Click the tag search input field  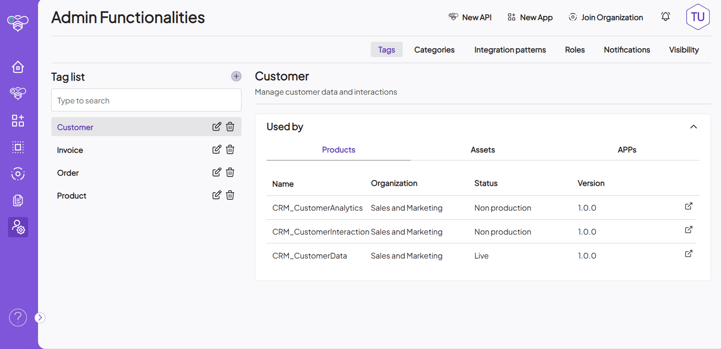pyautogui.click(x=146, y=100)
